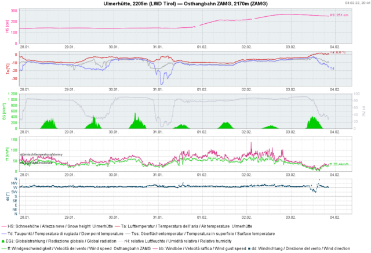Click the ff: 28,4 km/h value label

pos(339,164)
